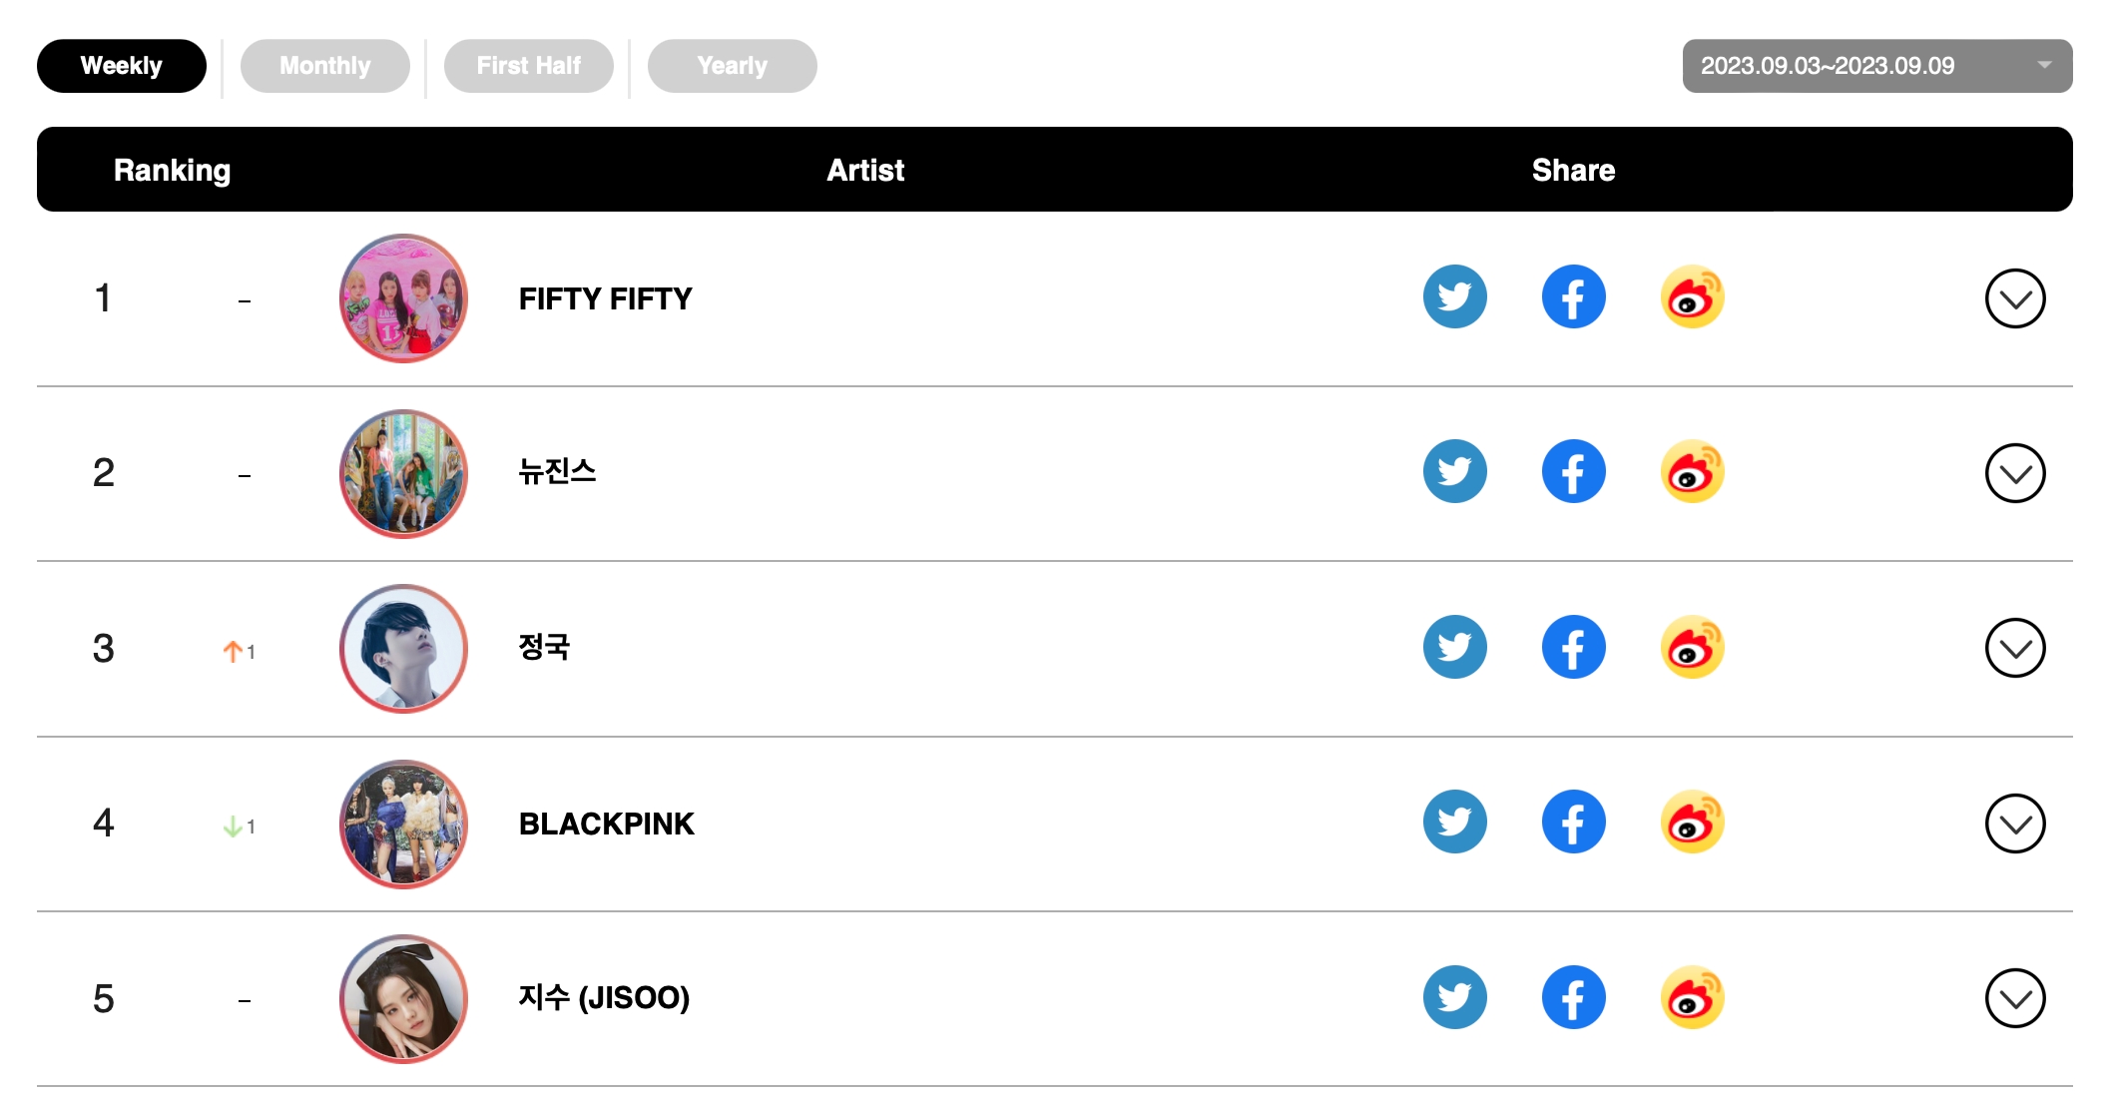
Task: Share BLACKPINK on Facebook
Action: tap(1573, 823)
